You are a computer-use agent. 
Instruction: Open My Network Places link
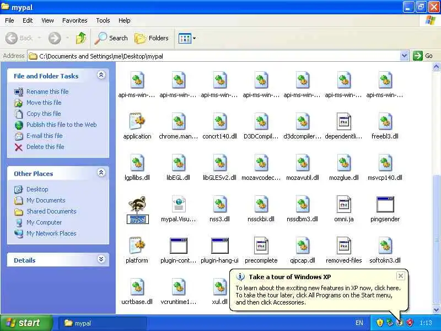(x=51, y=233)
